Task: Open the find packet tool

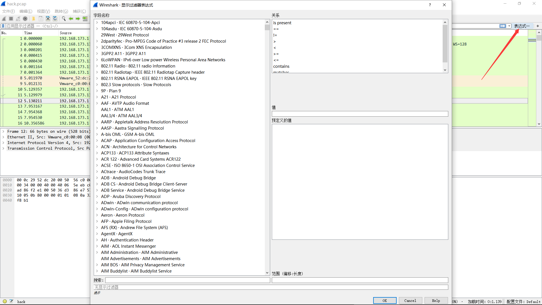Action: coord(64,19)
